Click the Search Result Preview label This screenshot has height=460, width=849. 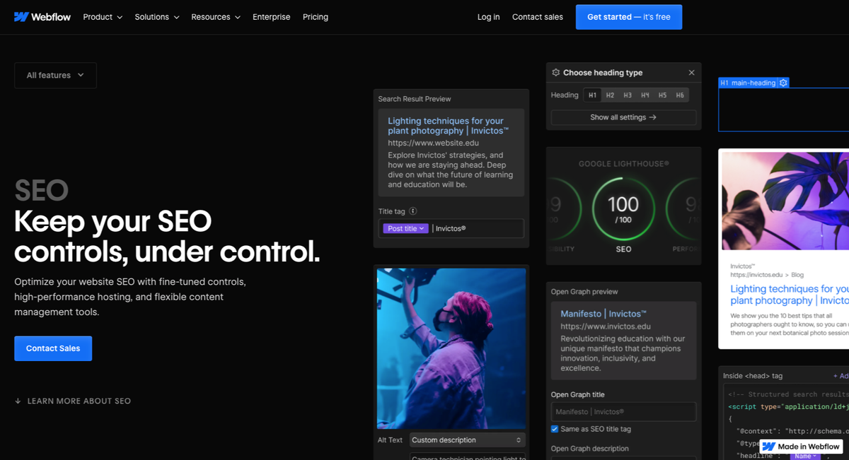point(415,100)
